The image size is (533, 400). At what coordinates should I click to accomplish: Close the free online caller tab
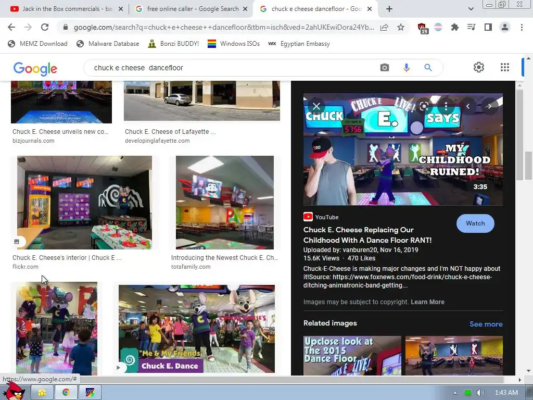245,9
